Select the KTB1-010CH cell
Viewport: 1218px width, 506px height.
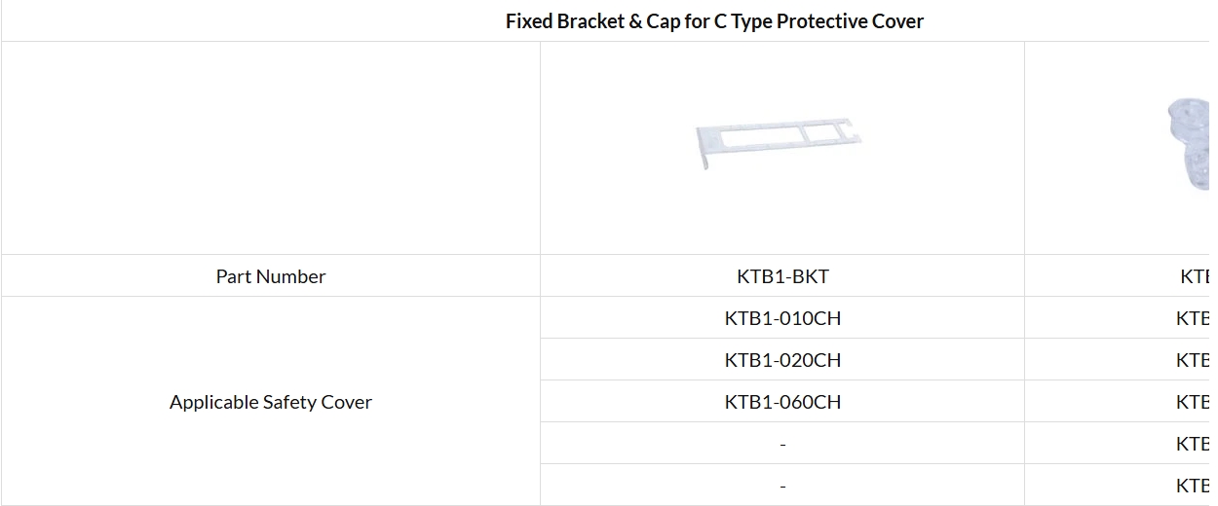pos(782,318)
